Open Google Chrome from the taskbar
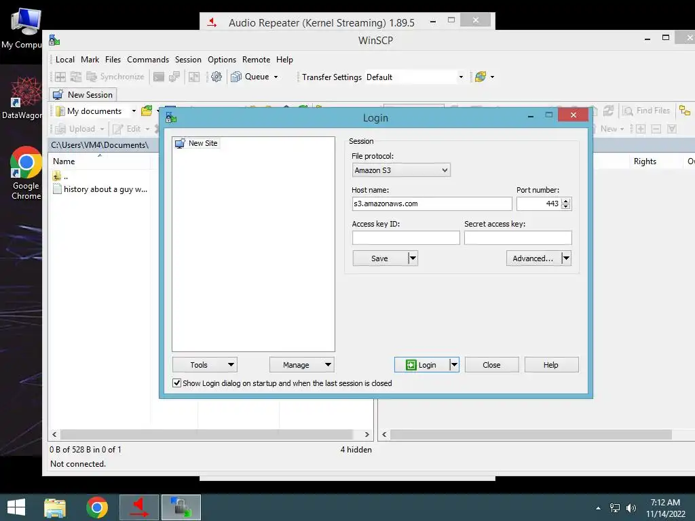The width and height of the screenshot is (695, 521). (97, 507)
